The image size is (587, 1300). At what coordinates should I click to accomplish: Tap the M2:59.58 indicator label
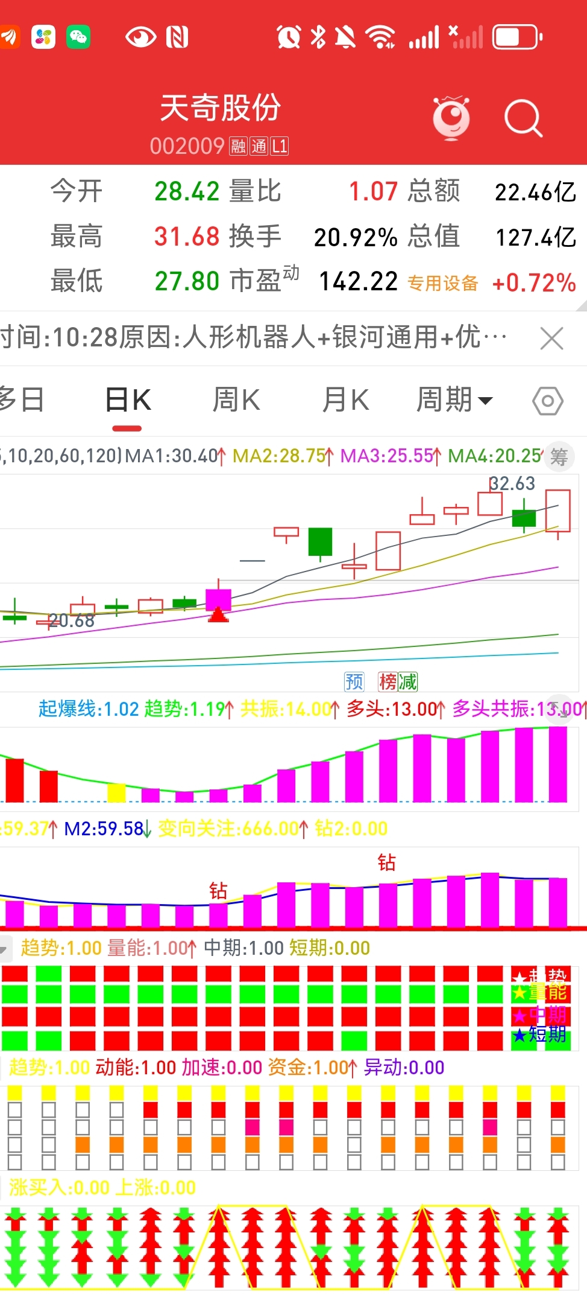tap(108, 829)
